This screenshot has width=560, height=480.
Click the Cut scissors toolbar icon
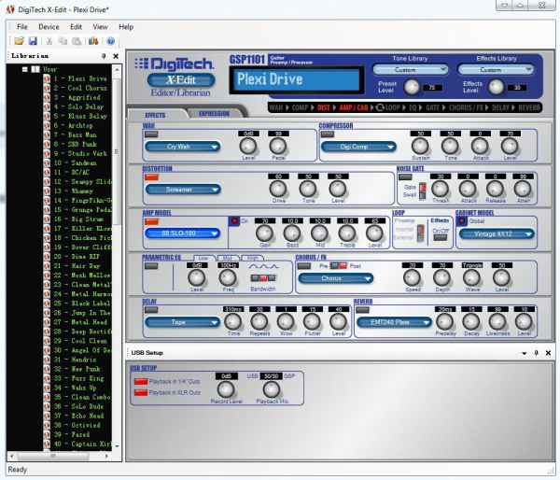[x=49, y=41]
